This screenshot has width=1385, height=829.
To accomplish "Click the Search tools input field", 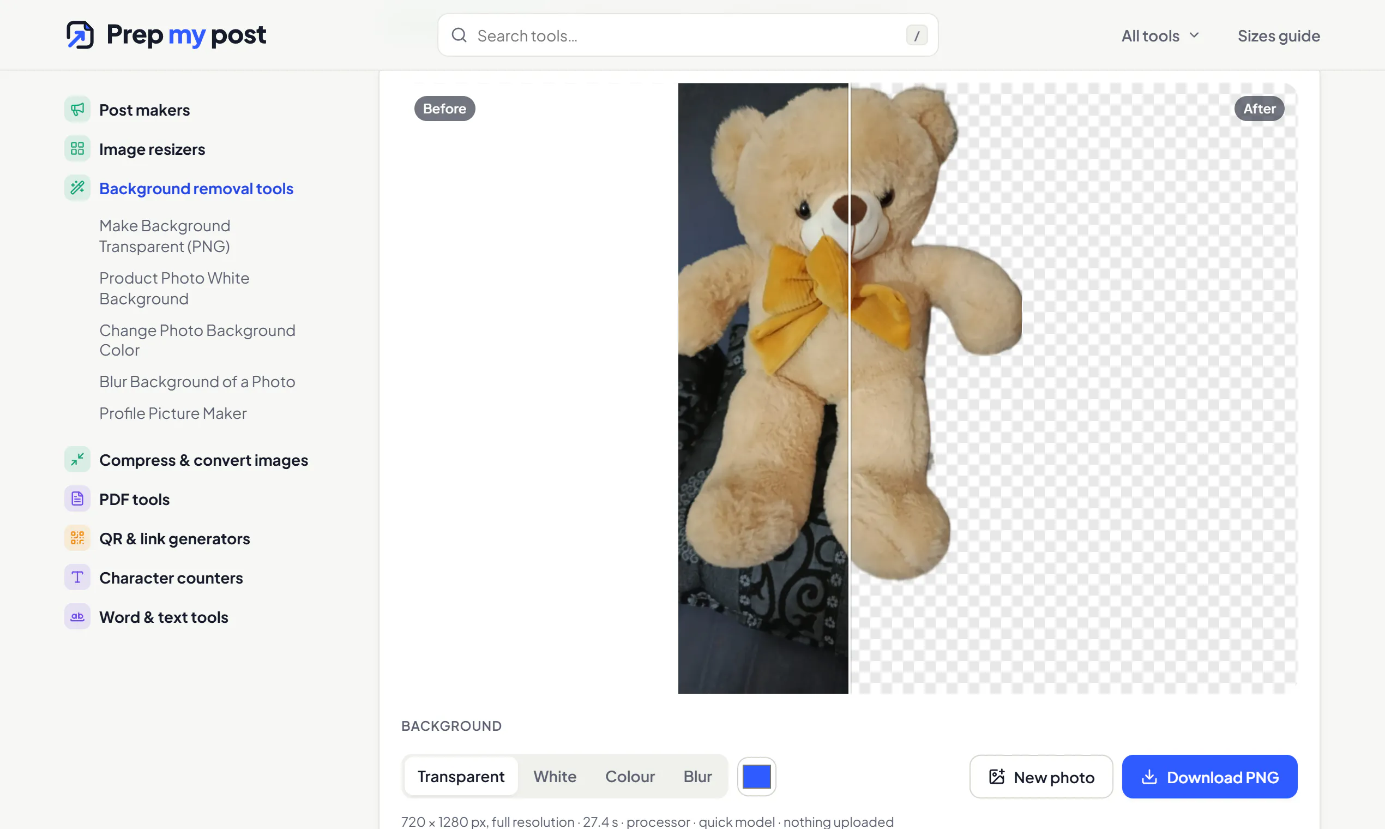I will click(688, 35).
